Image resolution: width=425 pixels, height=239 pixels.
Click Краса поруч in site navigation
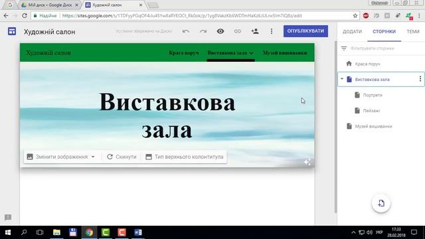click(184, 53)
